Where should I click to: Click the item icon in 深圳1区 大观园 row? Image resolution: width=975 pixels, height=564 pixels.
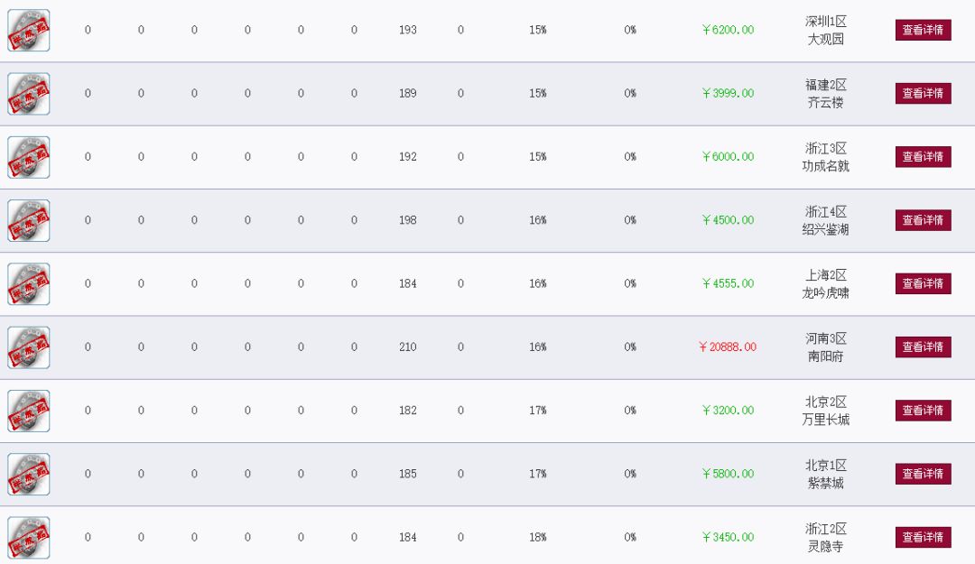coord(29,31)
